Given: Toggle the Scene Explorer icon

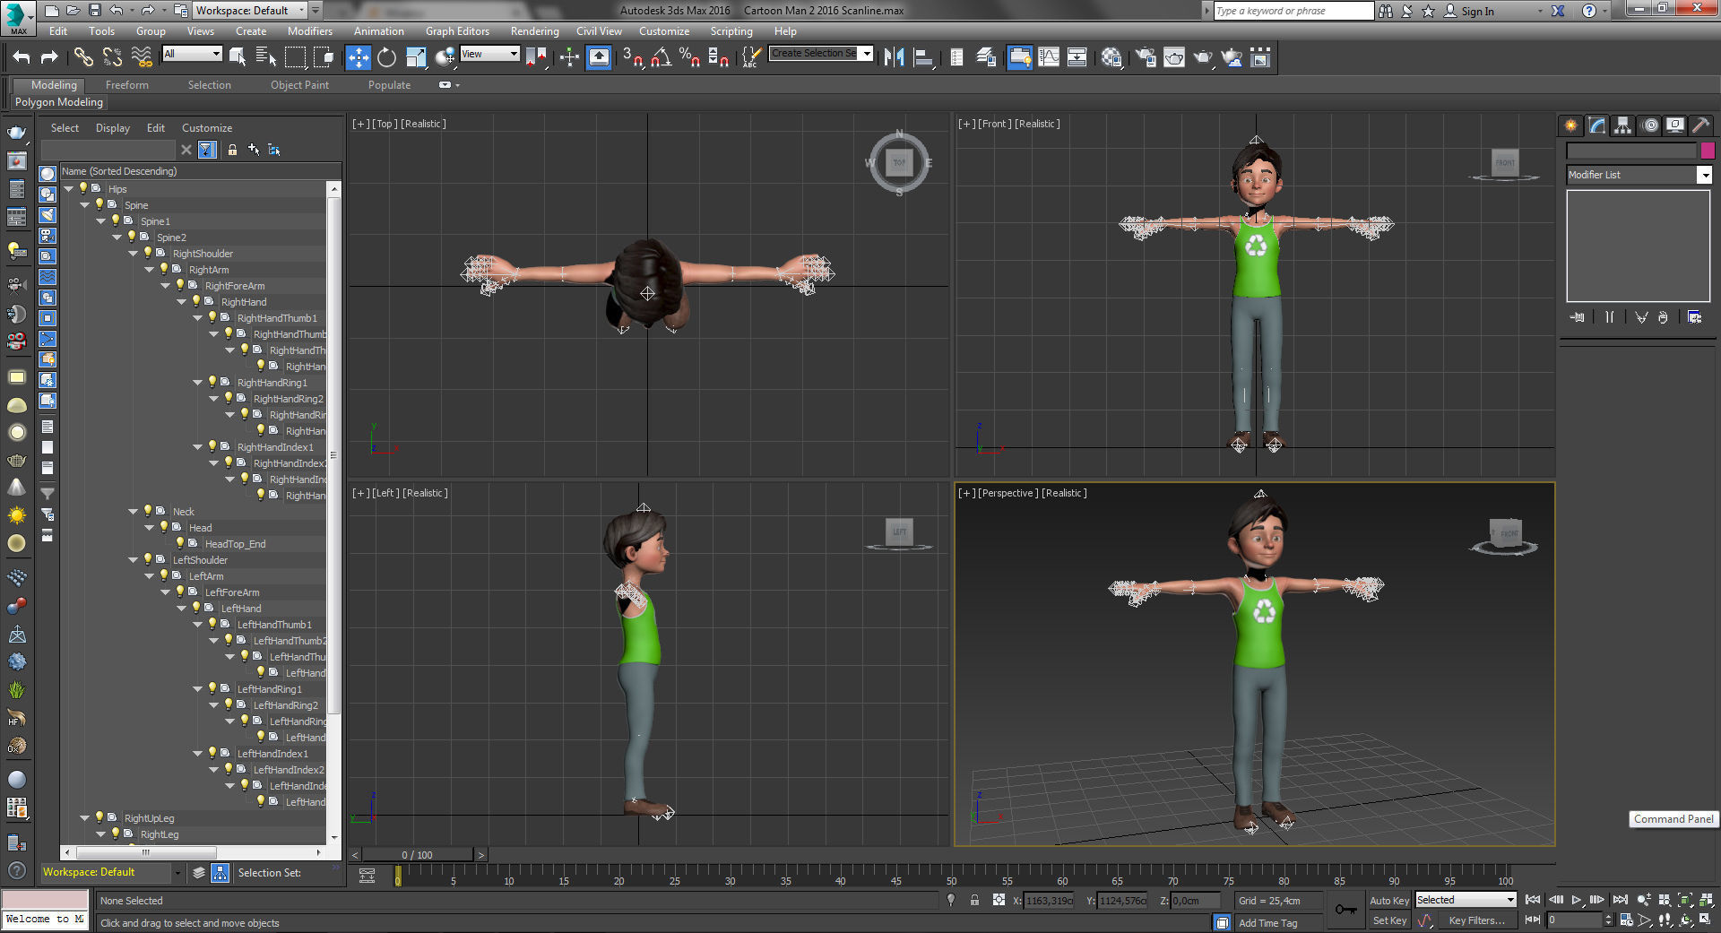Looking at the screenshot, I should [956, 57].
